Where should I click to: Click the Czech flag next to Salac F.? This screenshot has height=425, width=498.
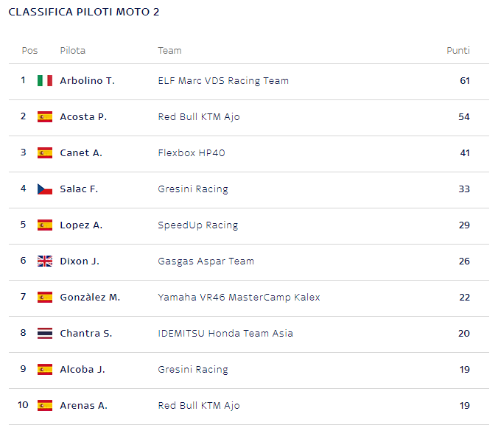(45, 189)
